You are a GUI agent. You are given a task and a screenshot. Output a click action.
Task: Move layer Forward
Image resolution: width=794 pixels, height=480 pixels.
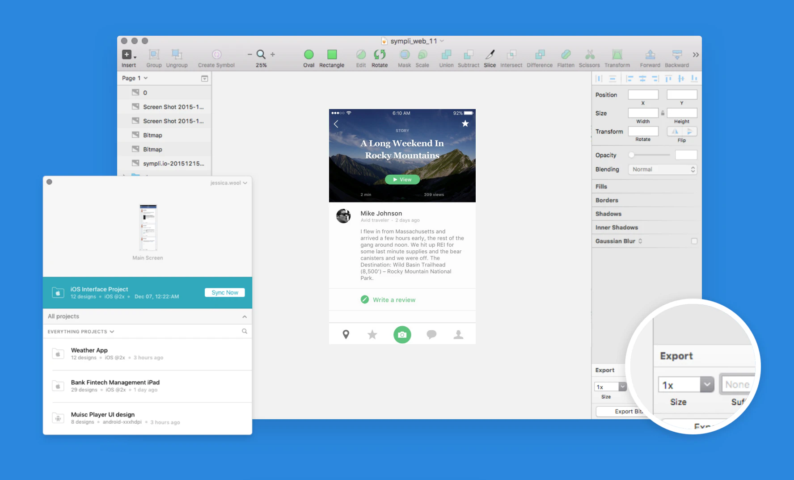[650, 55]
